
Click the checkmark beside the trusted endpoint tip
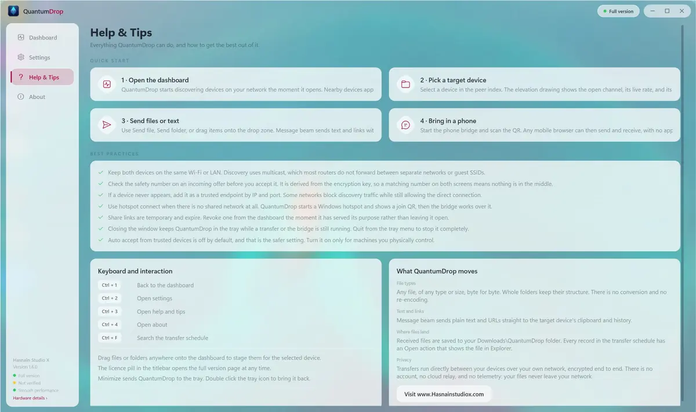[101, 195]
